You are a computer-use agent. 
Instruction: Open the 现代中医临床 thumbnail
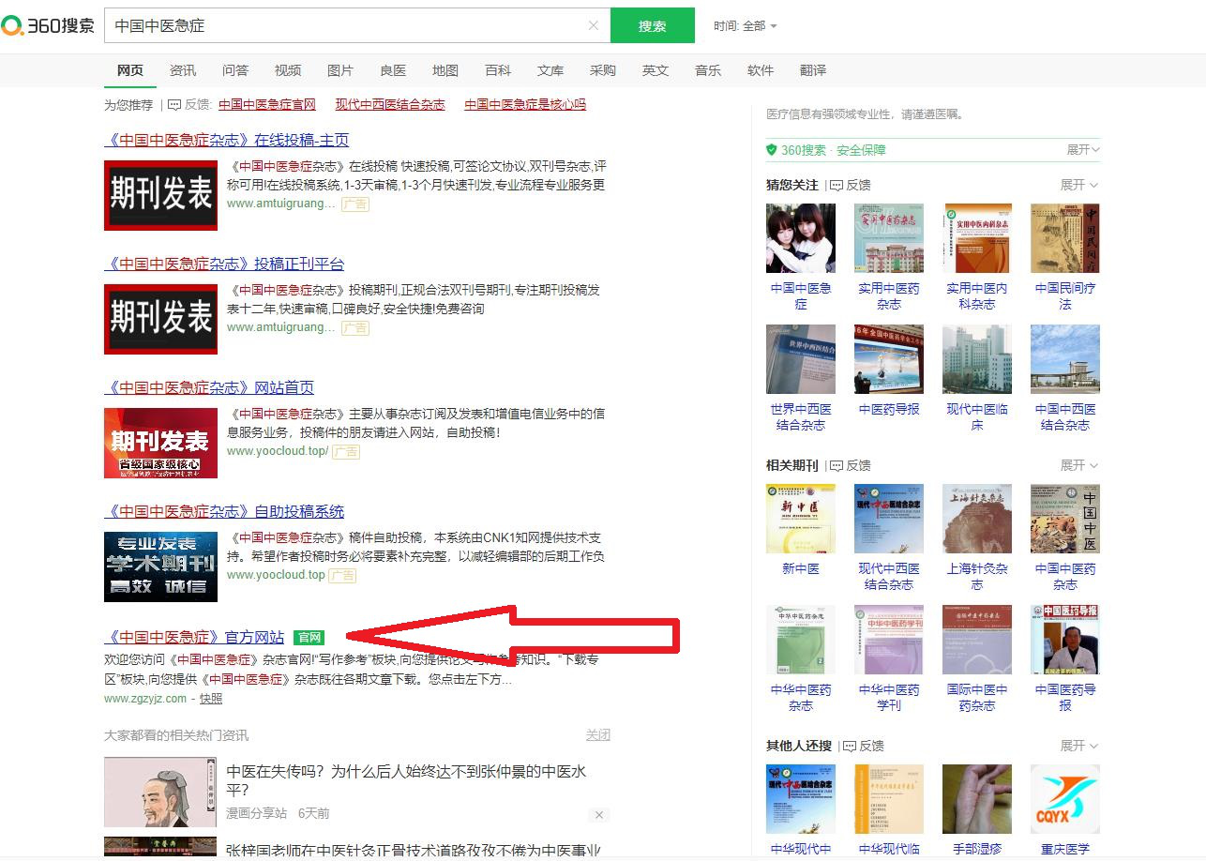(x=977, y=359)
